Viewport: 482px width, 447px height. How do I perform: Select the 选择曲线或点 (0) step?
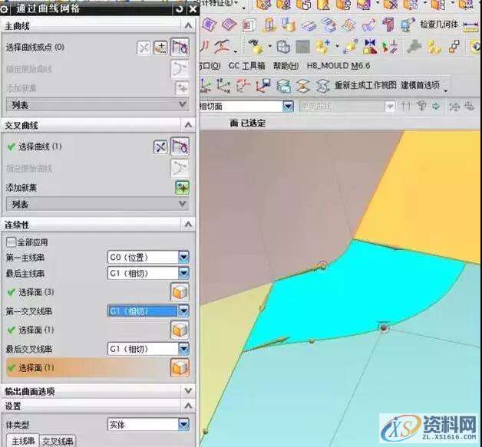click(x=35, y=48)
